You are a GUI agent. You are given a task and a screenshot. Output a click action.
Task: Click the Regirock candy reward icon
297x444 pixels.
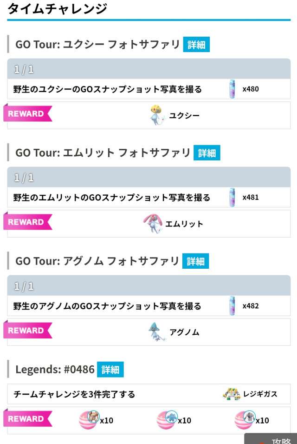[89, 419]
